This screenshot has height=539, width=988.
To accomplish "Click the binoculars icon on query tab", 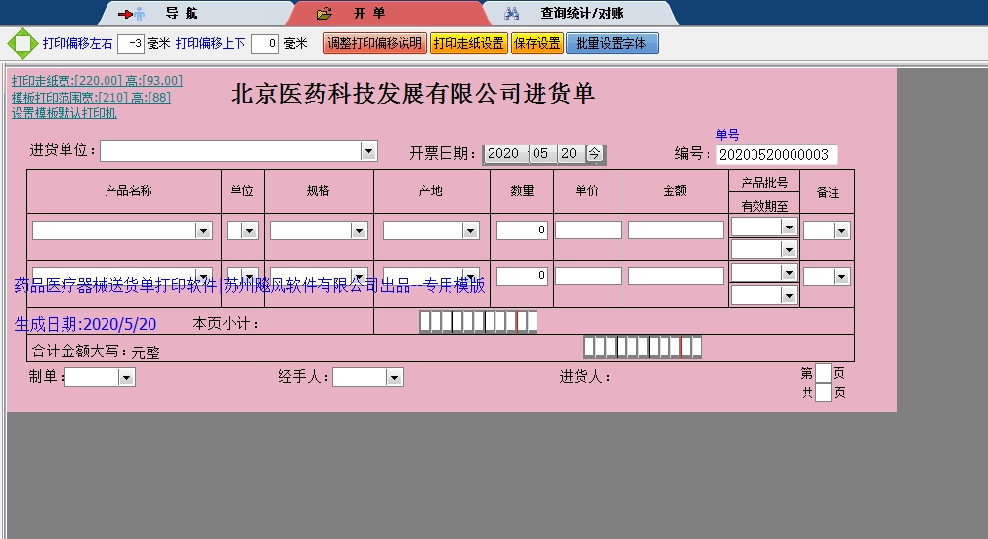I will (511, 14).
